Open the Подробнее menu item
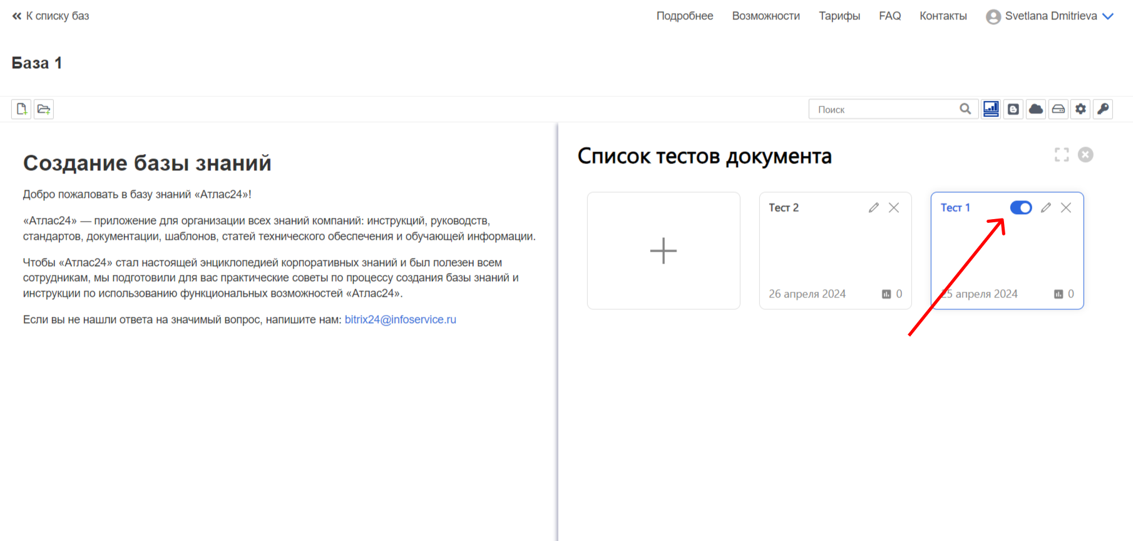 point(685,16)
